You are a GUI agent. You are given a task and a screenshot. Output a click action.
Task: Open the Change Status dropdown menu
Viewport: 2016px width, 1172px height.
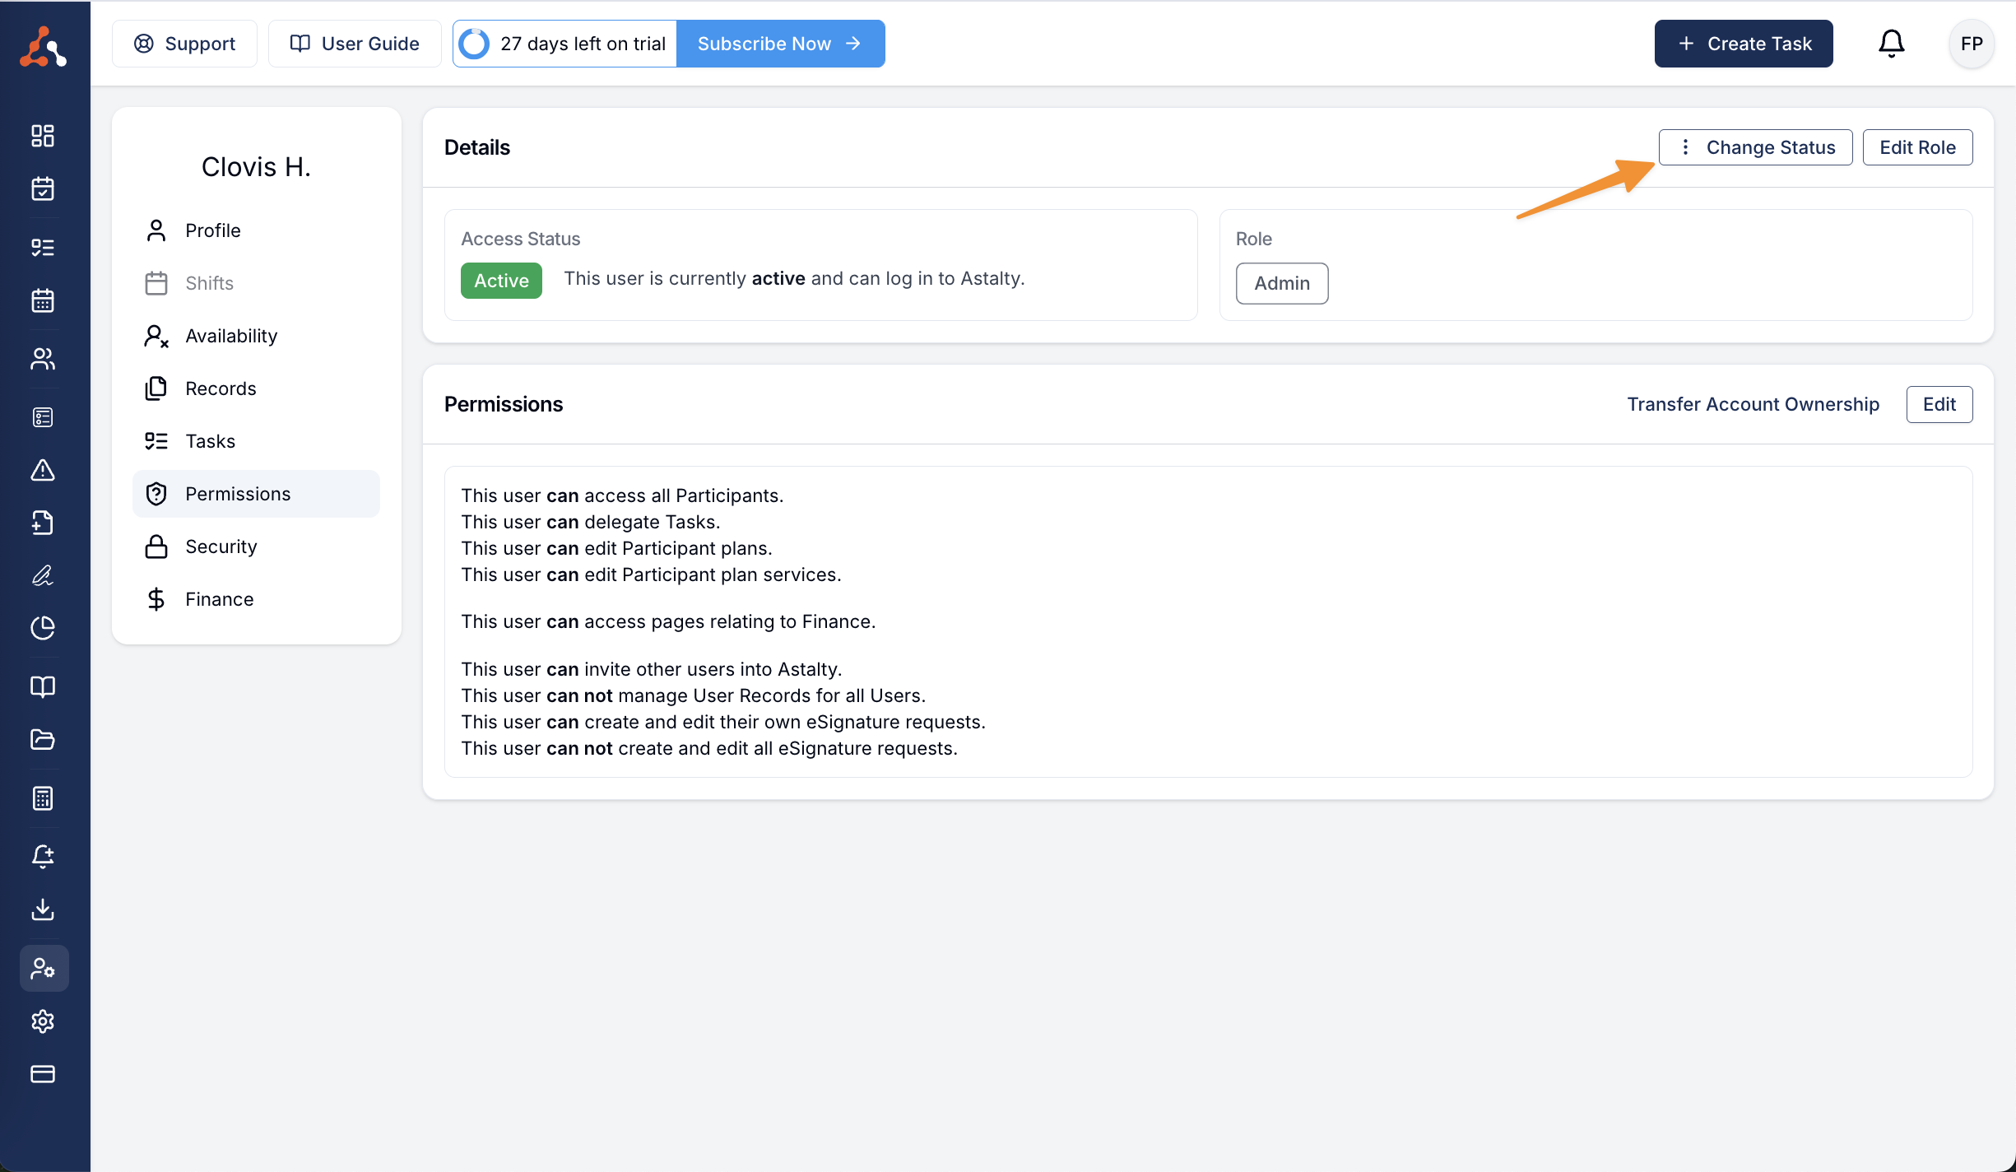(x=1755, y=147)
